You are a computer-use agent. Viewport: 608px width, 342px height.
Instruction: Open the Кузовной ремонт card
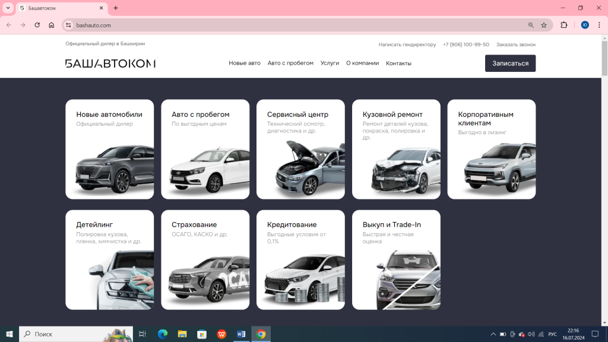(x=396, y=149)
